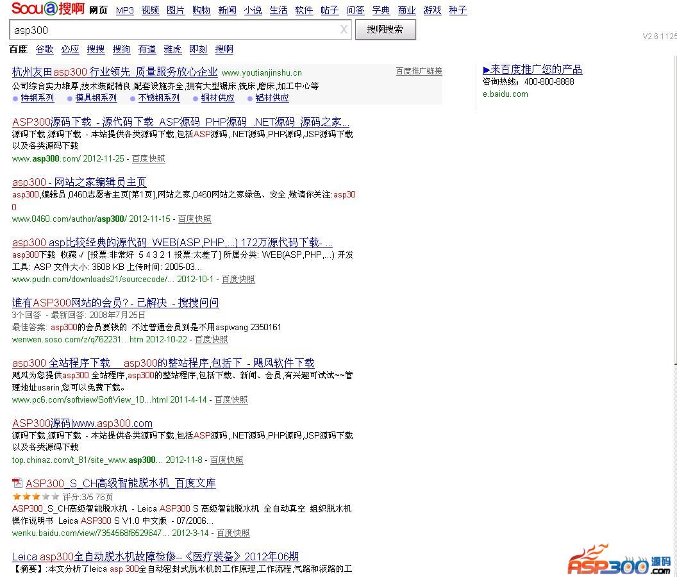
Task: Click the e.baidu.com sidebar URL
Action: tap(505, 94)
